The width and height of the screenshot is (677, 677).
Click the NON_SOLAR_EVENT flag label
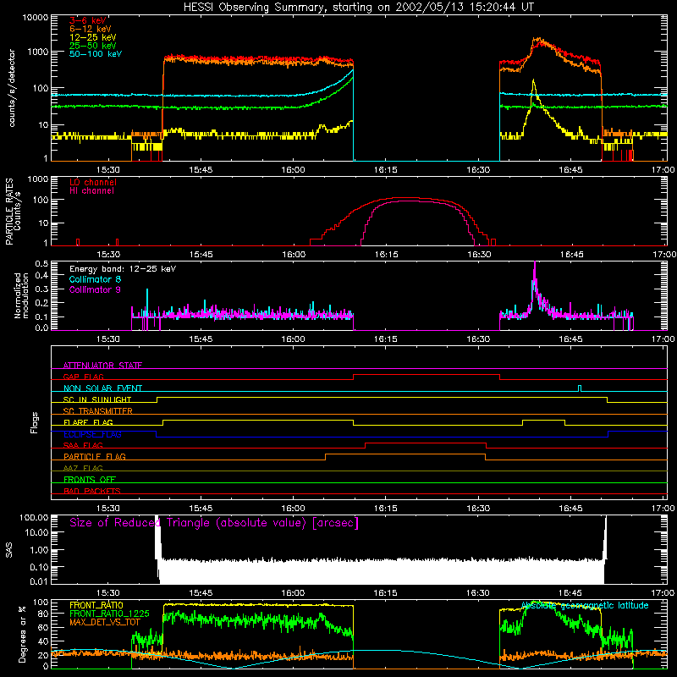pyautogui.click(x=102, y=388)
